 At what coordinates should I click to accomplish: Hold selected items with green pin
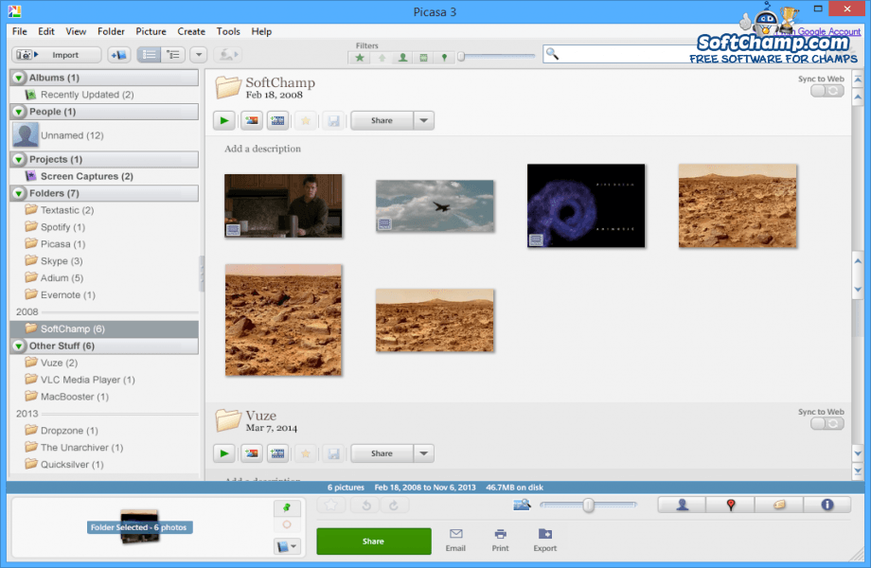287,507
